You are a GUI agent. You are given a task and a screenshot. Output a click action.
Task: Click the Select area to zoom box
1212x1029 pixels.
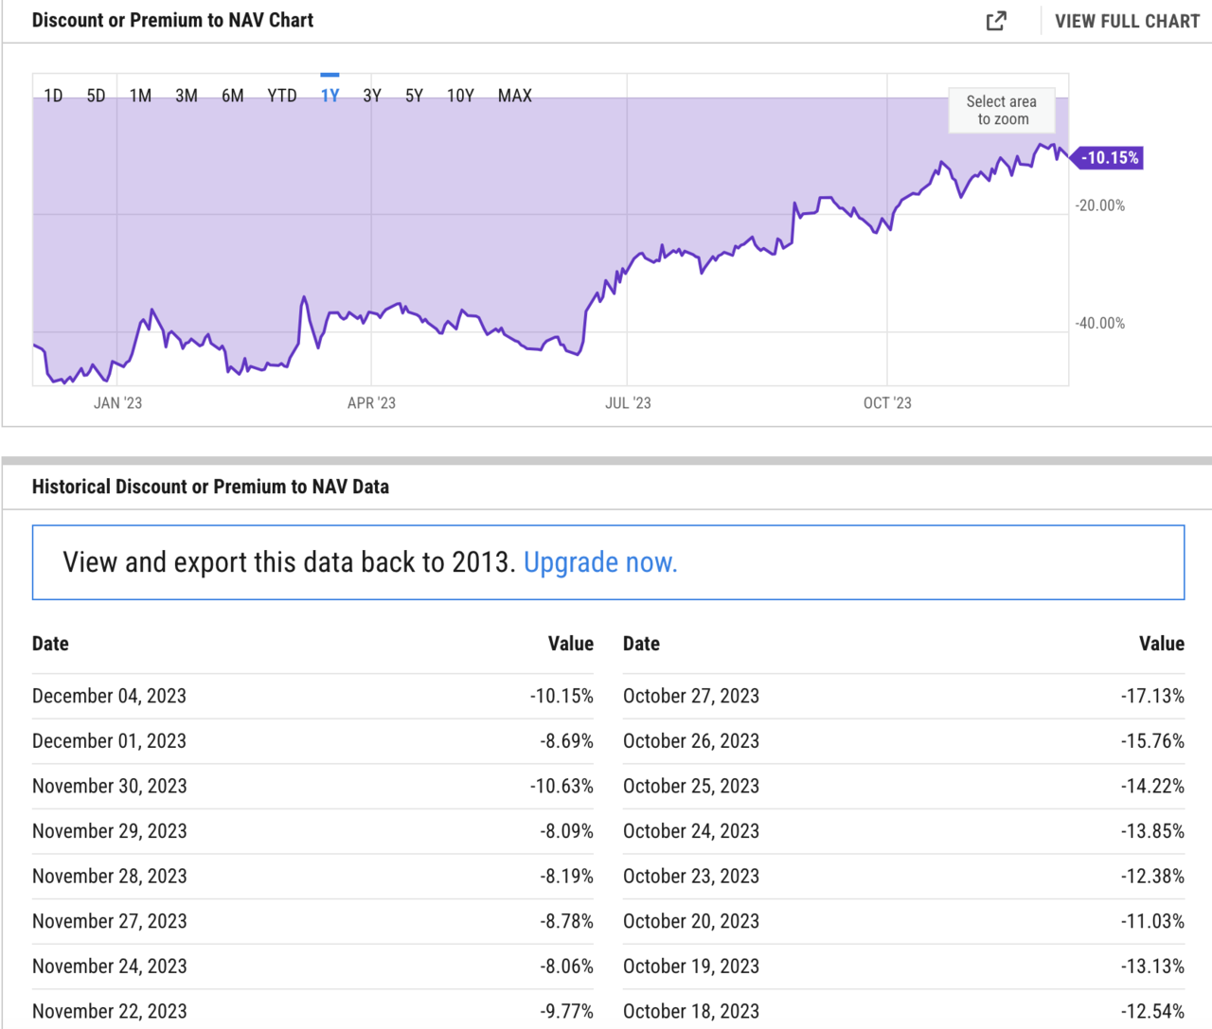[1002, 111]
